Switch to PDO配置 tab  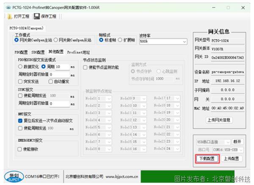[x=21, y=52]
